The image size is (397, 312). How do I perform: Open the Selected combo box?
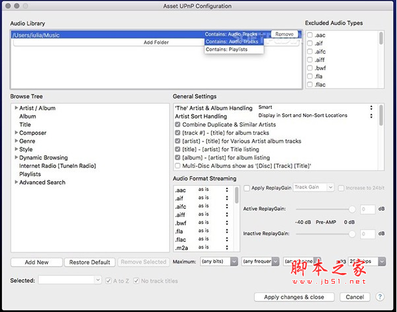pyautogui.click(x=70, y=280)
